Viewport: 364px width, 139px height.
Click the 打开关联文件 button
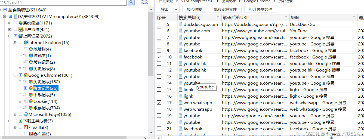coord(260,9)
